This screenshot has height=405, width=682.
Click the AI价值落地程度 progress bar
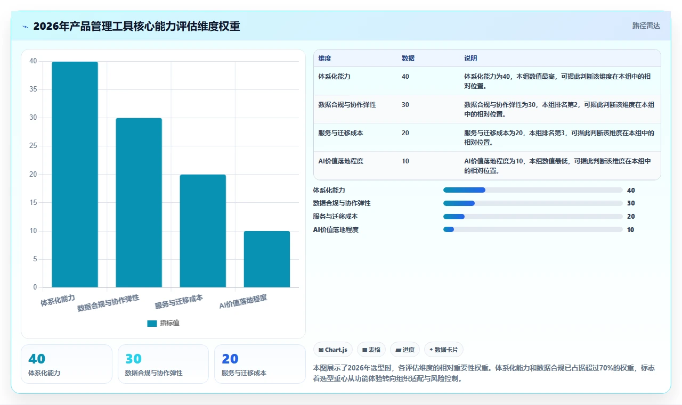click(x=533, y=229)
